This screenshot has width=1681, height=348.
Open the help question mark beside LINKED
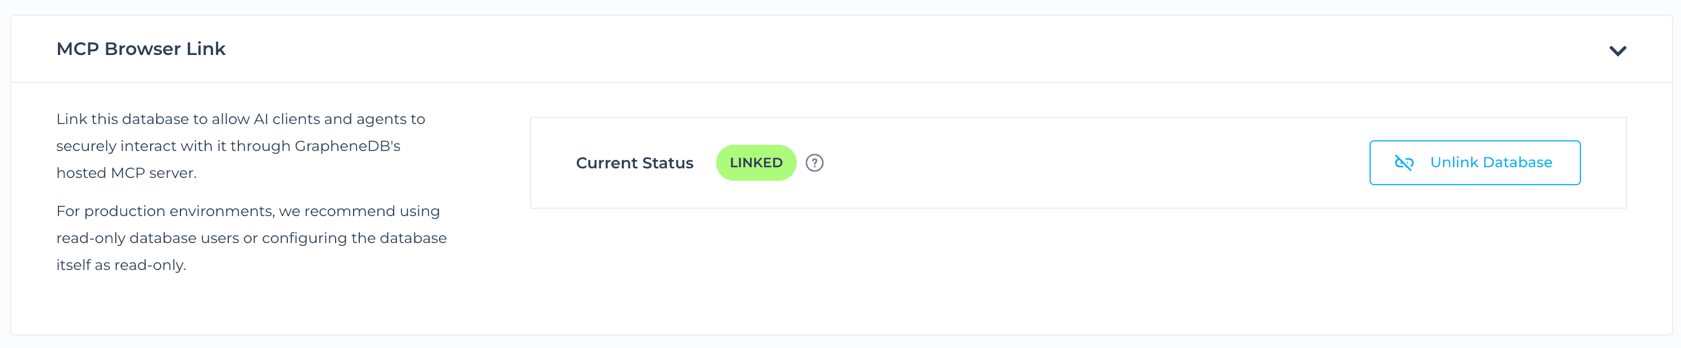pos(814,163)
